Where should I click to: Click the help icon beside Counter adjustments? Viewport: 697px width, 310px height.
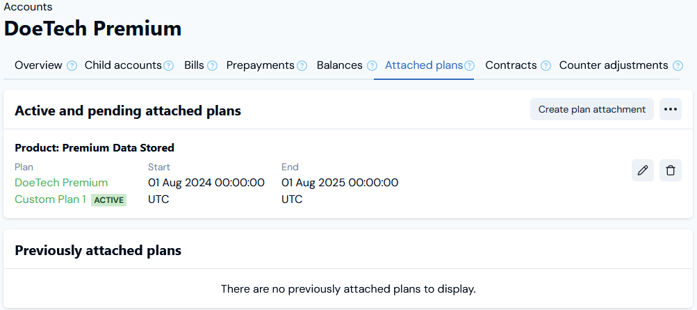click(x=678, y=66)
